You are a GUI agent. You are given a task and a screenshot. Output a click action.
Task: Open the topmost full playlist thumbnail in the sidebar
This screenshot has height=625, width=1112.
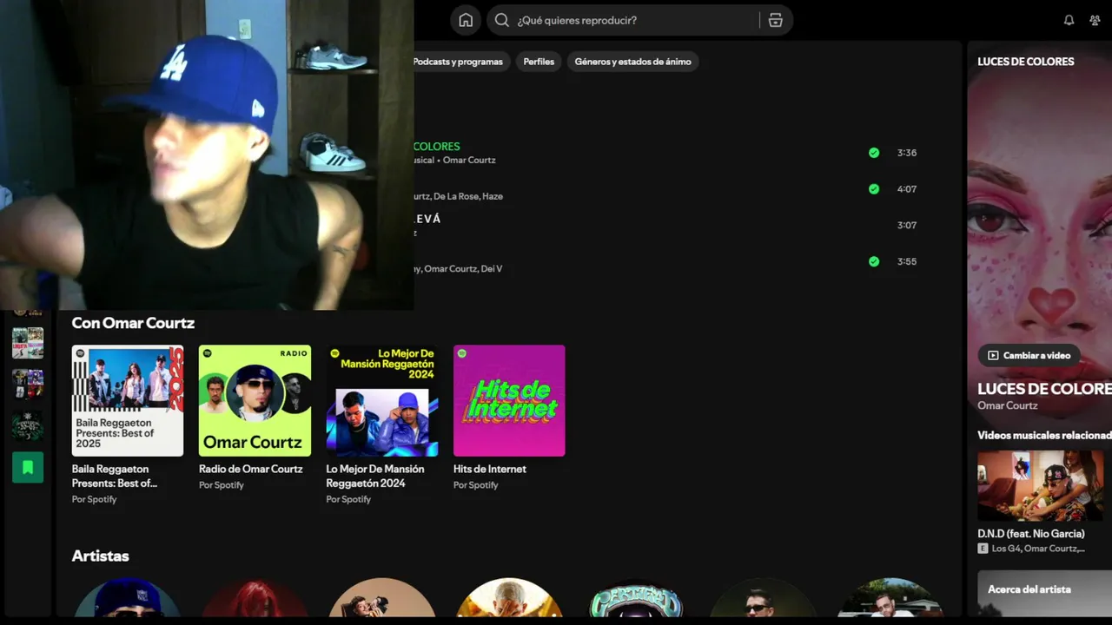28,343
